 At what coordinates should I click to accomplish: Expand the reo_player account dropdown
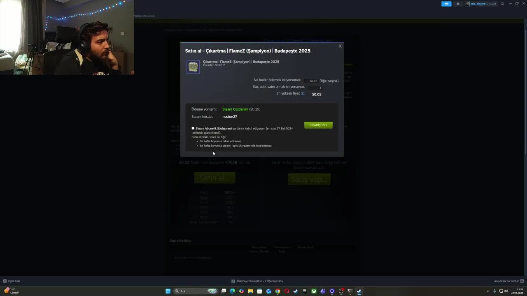click(481, 4)
